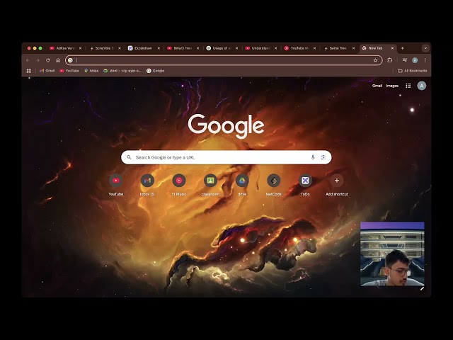Open the classroom shortcut tile
Image resolution: width=453 pixels, height=340 pixels.
[210, 185]
